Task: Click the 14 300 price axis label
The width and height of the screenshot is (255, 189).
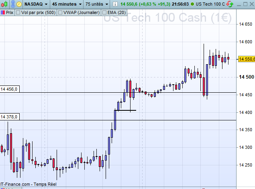Action: click(x=245, y=147)
